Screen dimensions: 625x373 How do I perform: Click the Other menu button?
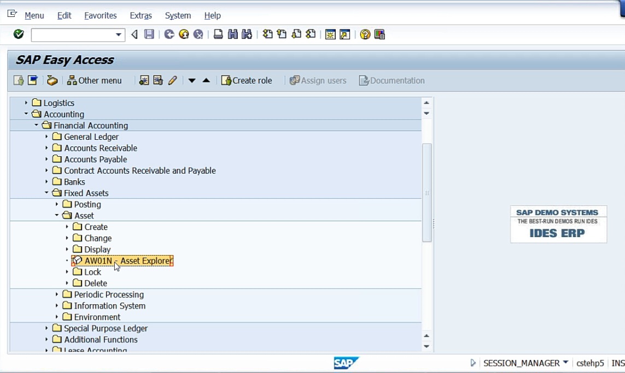(x=95, y=80)
